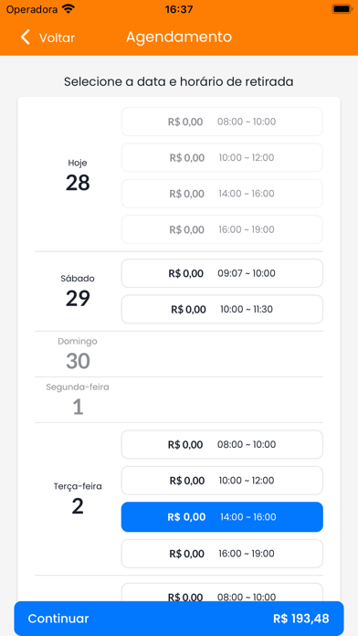Choose Tuesday 08:00 ~ 10:00 pickup slot
358x636 pixels.
pyautogui.click(x=222, y=444)
